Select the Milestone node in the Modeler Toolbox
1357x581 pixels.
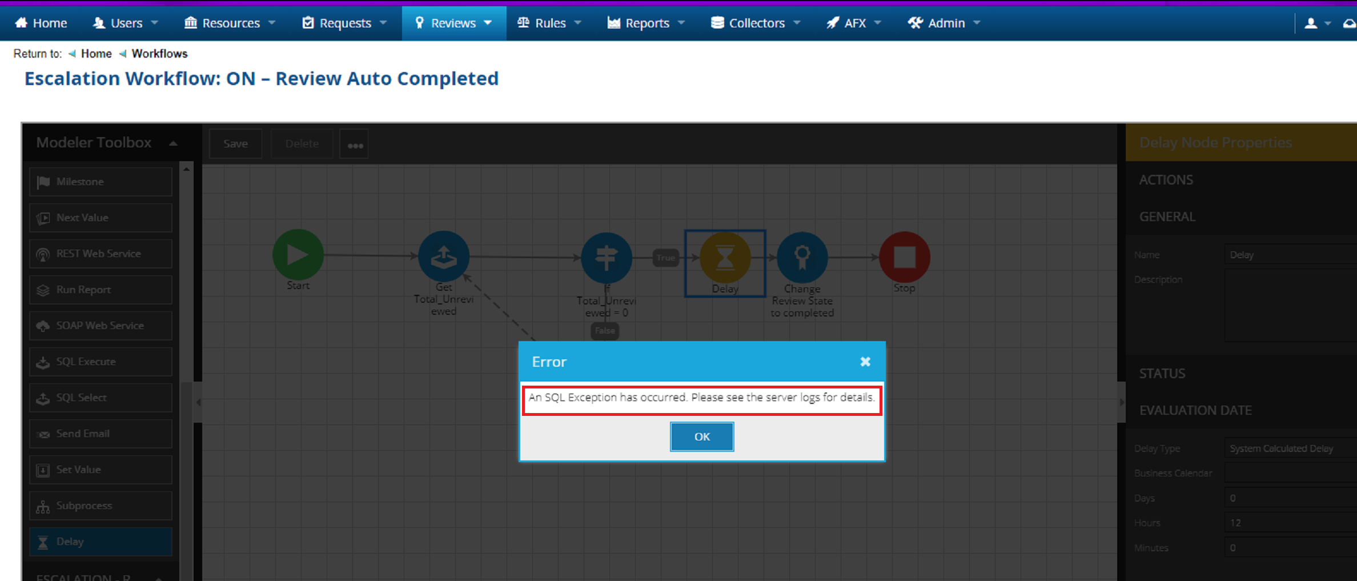pos(100,182)
